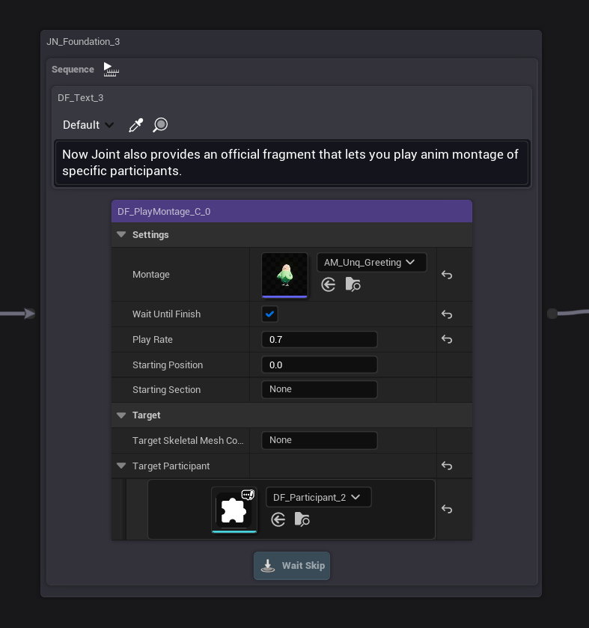Viewport: 589px width, 628px height.
Task: Use selected asset arrow for Montage
Action: [328, 284]
